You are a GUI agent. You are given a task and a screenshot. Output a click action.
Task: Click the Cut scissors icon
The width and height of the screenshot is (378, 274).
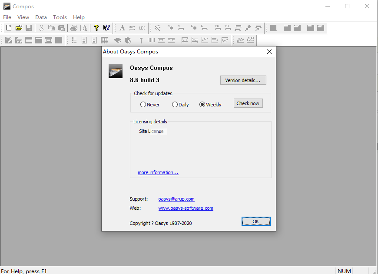click(x=41, y=28)
